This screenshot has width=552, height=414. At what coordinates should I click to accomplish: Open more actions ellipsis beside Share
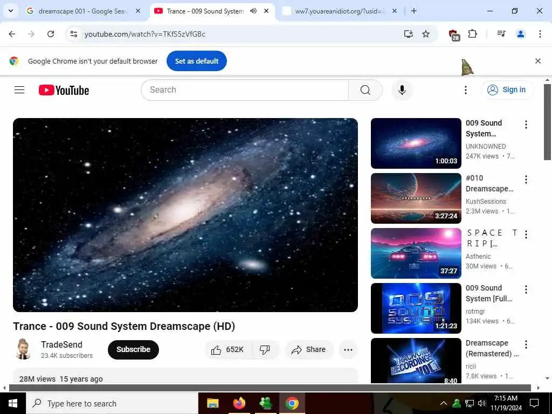pyautogui.click(x=348, y=349)
